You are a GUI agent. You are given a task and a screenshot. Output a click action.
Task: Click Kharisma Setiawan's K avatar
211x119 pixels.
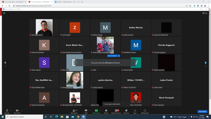pyautogui.click(x=44, y=45)
